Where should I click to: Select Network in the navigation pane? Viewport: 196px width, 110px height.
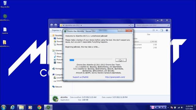pyautogui.click(x=57, y=87)
